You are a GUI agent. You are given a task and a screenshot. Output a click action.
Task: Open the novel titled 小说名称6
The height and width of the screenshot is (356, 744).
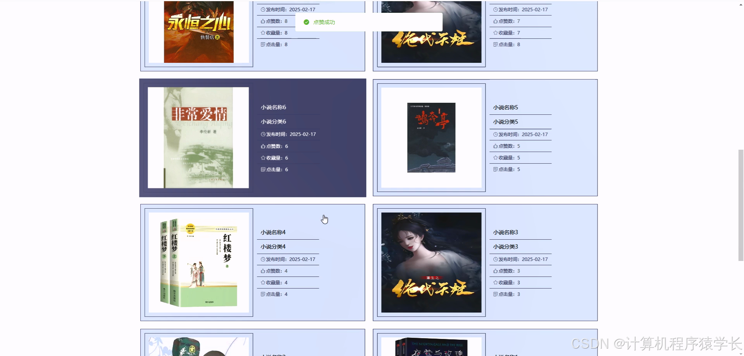pos(272,107)
